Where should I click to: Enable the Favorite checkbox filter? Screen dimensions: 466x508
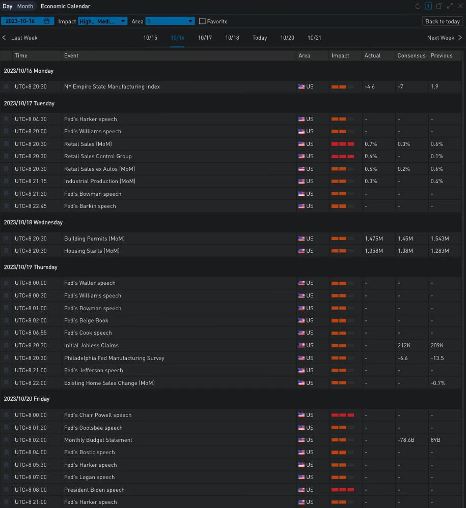coord(202,21)
